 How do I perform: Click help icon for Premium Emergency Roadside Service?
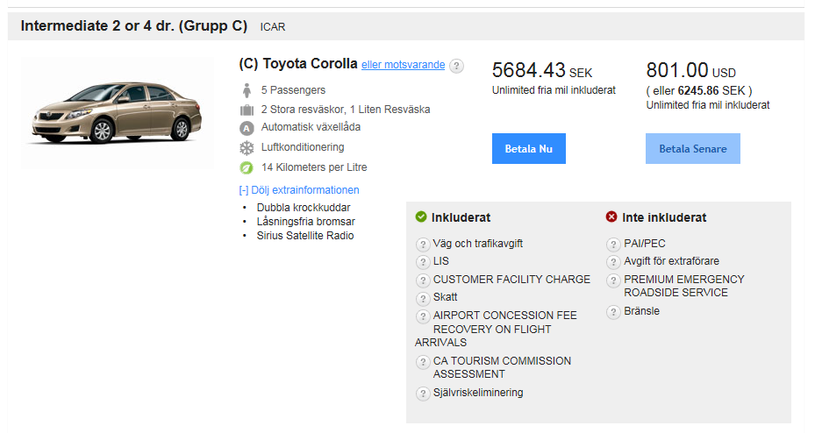(x=613, y=280)
